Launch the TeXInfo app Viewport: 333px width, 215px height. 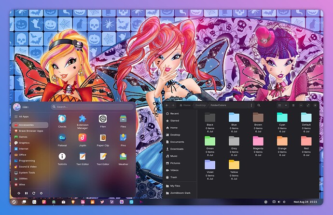click(62, 159)
